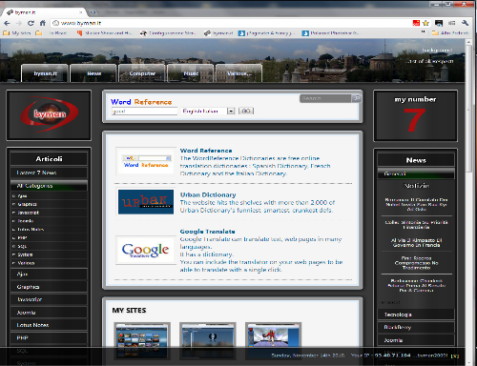Click the search magnifier icon
The width and height of the screenshot is (477, 366).
(357, 98)
